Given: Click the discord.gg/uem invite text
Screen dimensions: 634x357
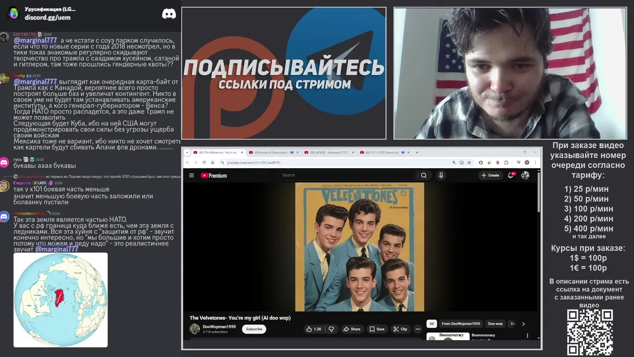Looking at the screenshot, I should point(48,17).
